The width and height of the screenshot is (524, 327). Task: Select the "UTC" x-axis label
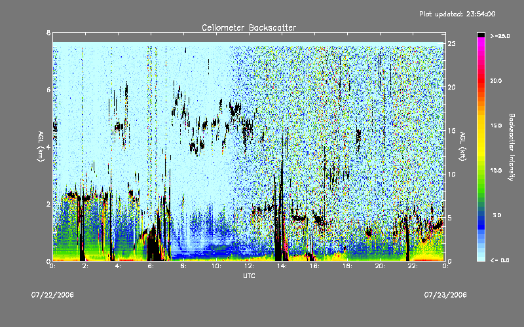coord(249,275)
